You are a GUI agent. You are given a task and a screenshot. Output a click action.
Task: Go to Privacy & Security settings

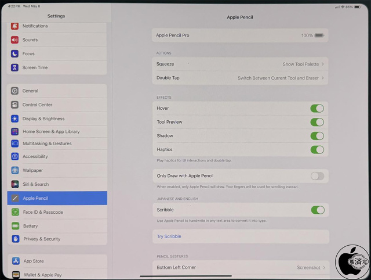41,239
